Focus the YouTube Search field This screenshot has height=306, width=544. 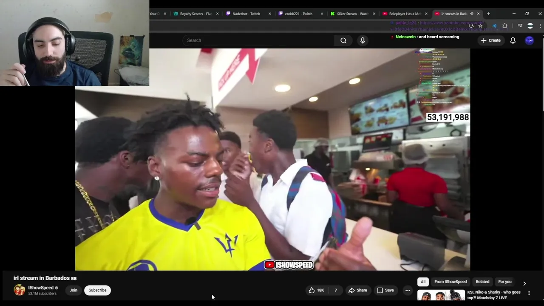click(258, 40)
